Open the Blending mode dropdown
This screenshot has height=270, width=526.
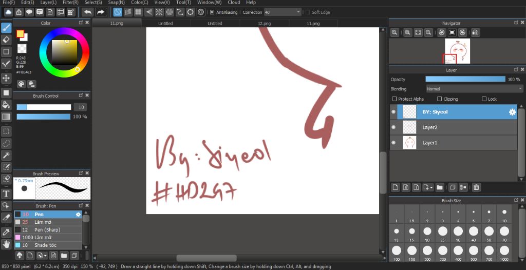474,89
